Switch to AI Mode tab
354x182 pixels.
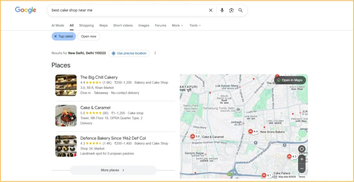[x=58, y=26]
